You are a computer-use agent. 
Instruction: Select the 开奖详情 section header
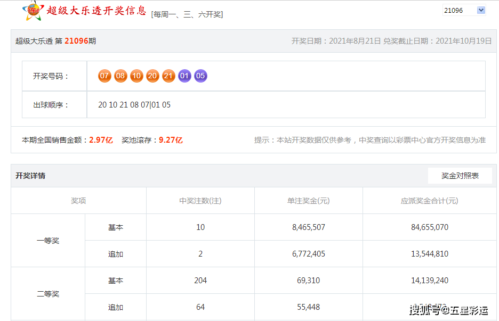pos(30,176)
